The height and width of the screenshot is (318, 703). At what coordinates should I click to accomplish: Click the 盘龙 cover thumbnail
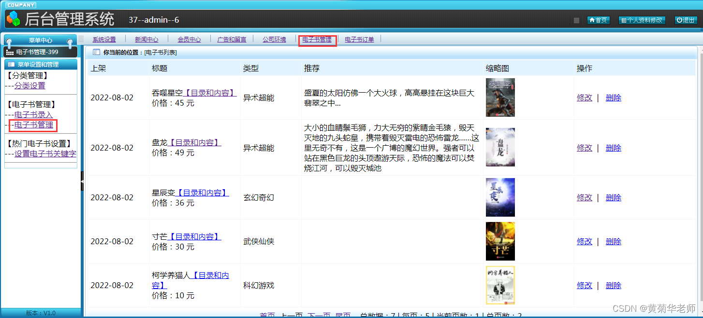(x=500, y=147)
